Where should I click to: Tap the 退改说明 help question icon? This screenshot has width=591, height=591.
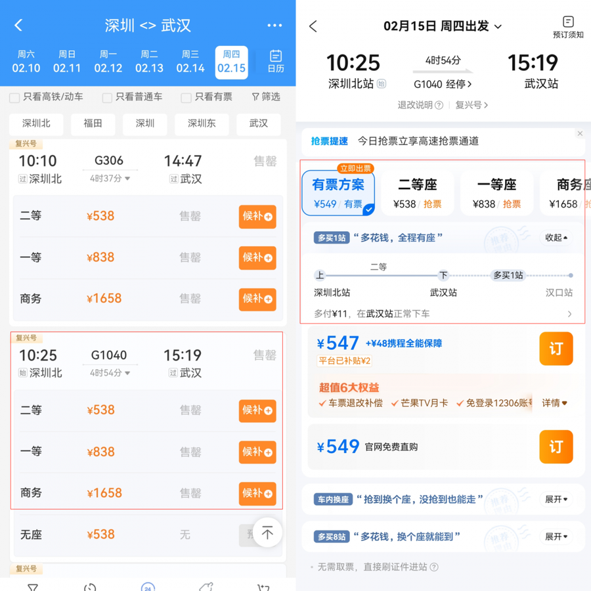[439, 105]
